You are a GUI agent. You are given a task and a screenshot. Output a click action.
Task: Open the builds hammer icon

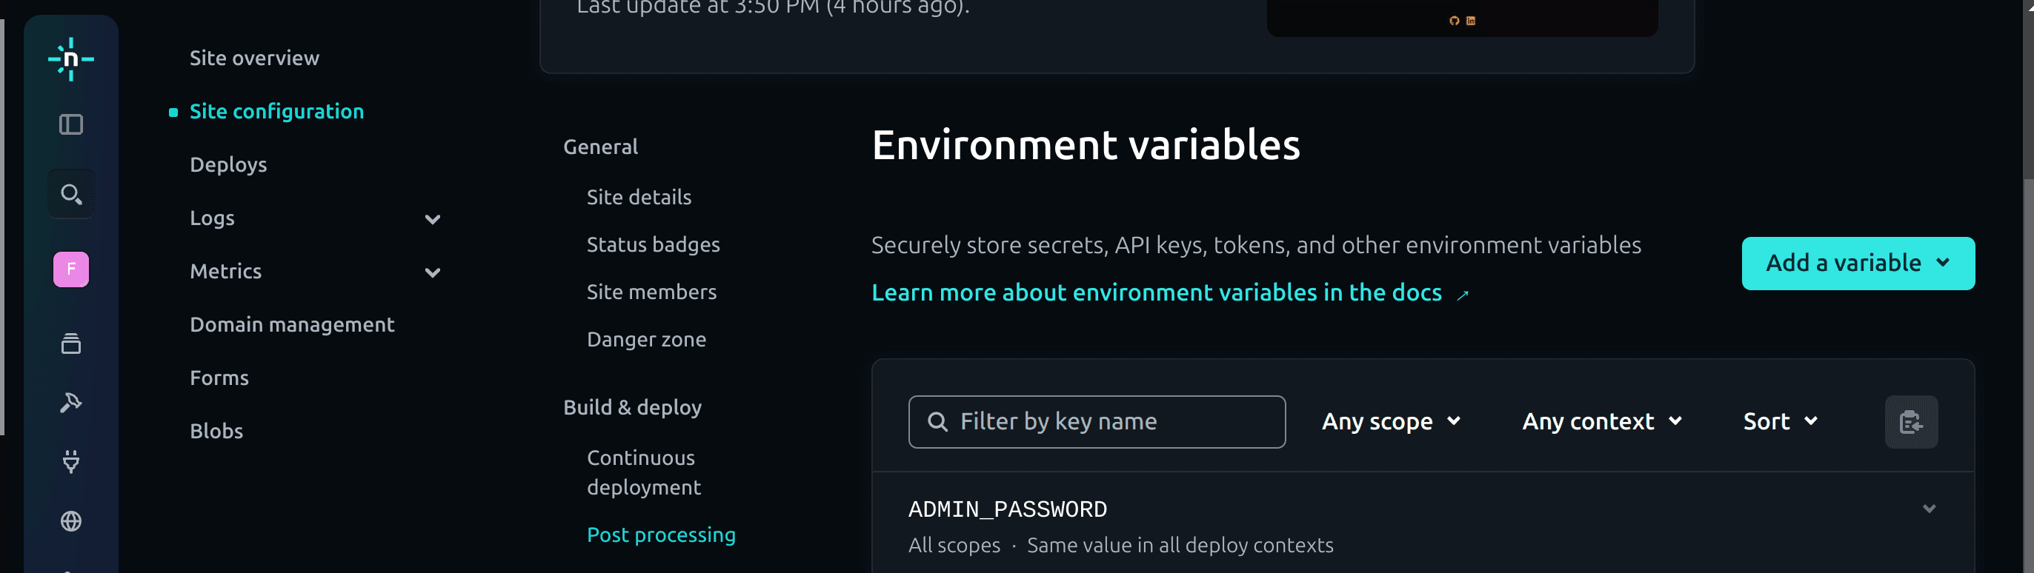[x=71, y=403]
